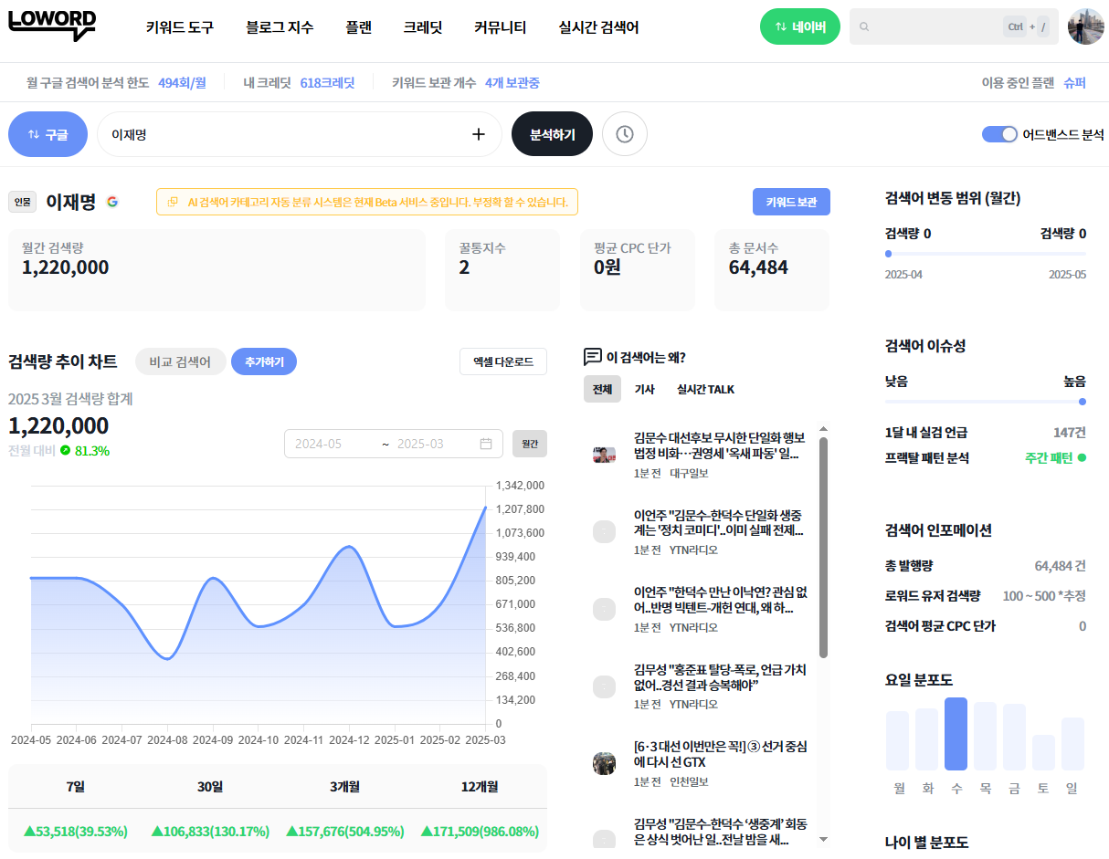Click 30일 change value 106,833(130.17%)

[210, 831]
